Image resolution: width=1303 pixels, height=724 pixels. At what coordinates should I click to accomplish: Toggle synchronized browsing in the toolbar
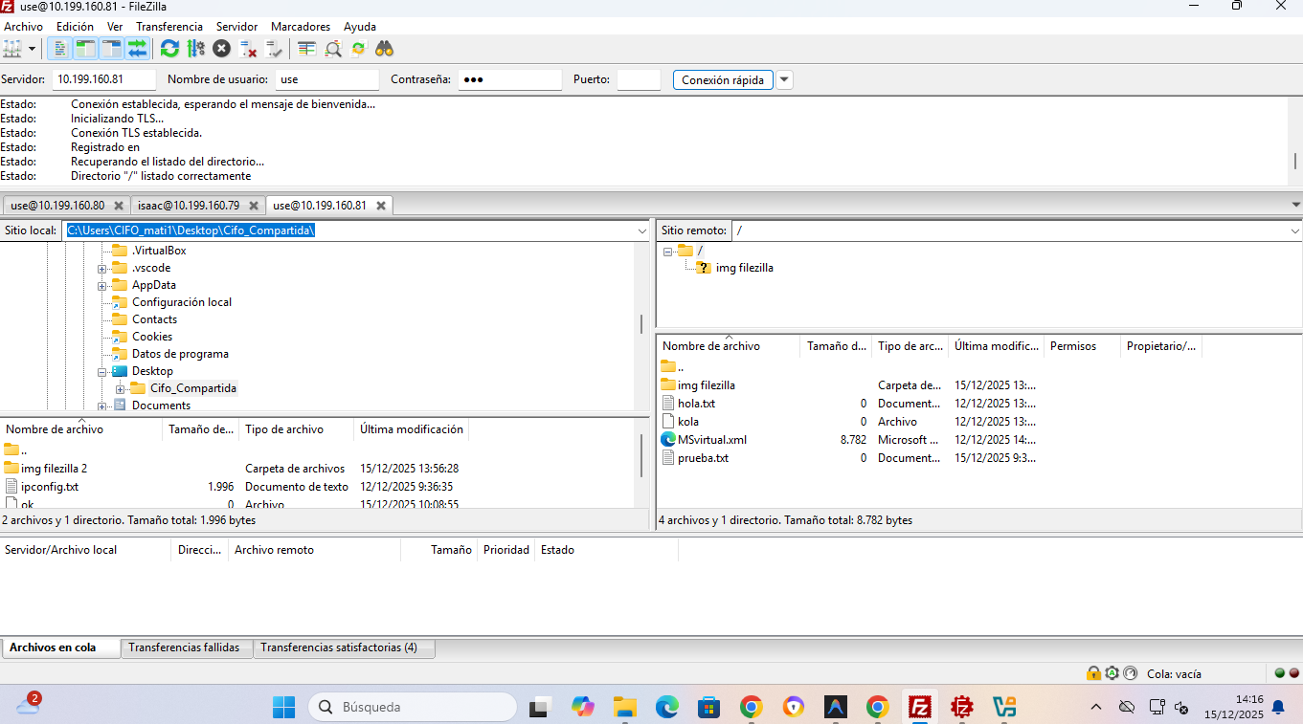coord(359,49)
